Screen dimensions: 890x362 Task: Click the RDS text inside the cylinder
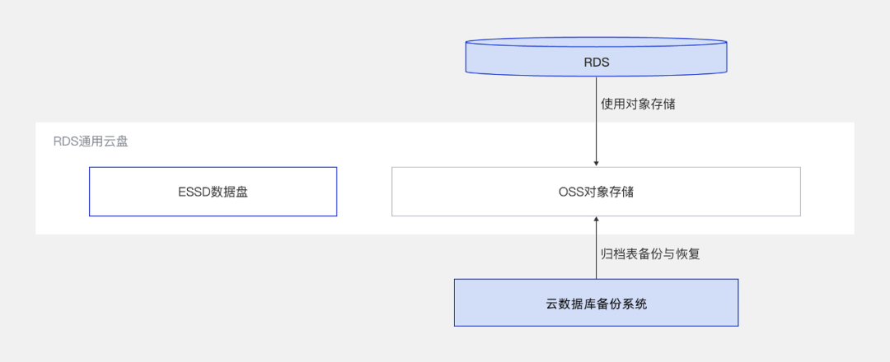[x=596, y=60]
